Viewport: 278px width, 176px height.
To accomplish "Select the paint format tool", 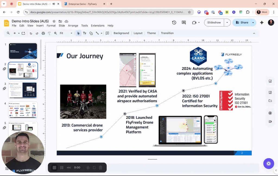I will (49, 33).
